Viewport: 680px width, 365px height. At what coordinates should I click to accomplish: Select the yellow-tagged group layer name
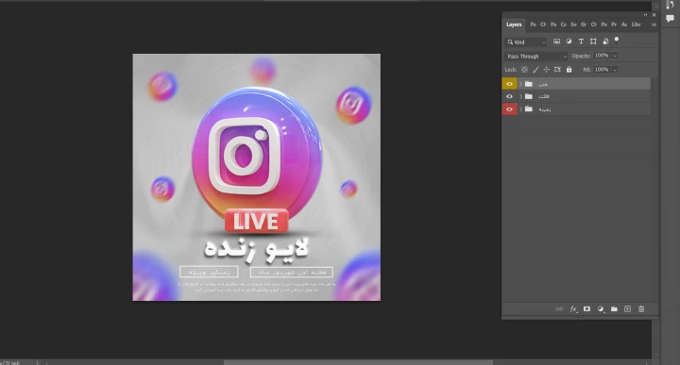click(x=543, y=84)
